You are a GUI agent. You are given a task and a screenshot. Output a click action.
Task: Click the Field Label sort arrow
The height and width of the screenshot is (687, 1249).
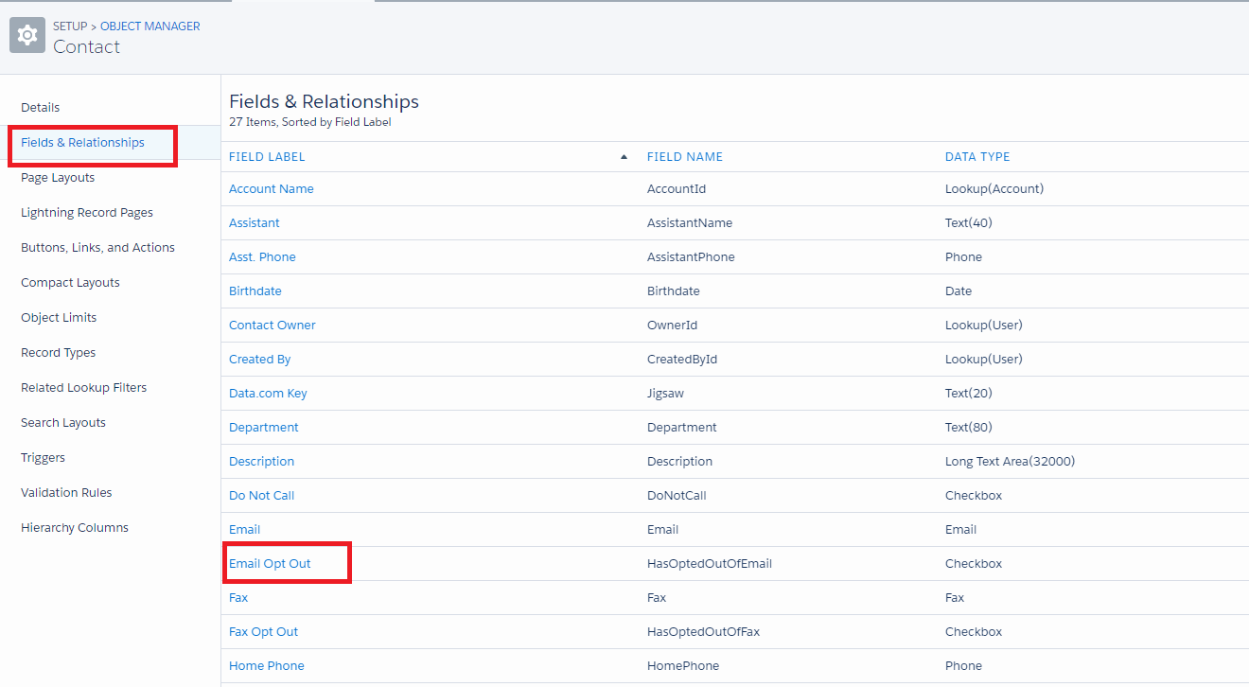(624, 157)
